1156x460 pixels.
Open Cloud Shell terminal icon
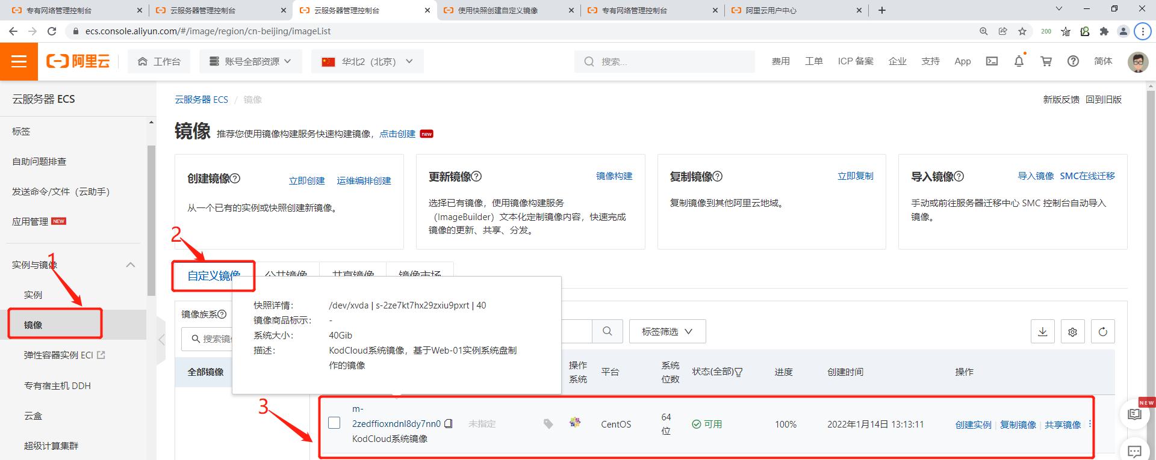[992, 61]
